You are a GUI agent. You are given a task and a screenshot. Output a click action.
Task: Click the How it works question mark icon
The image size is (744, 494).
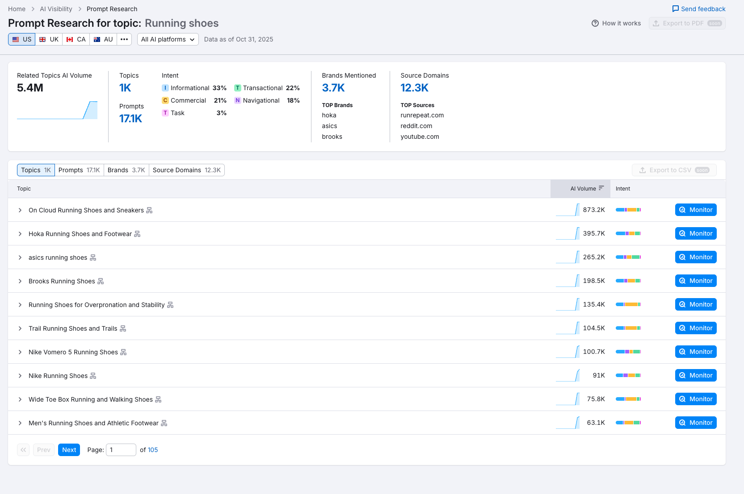595,23
